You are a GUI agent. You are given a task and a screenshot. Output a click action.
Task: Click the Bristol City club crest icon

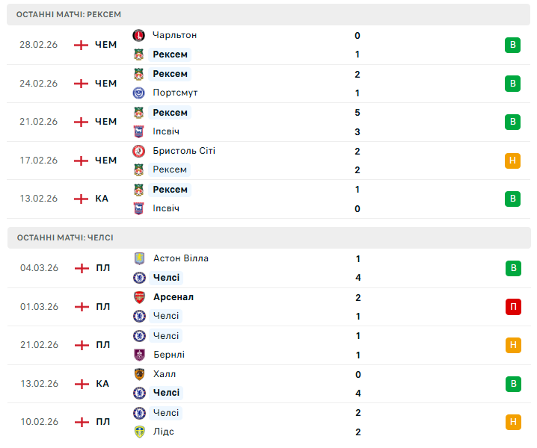[138, 151]
